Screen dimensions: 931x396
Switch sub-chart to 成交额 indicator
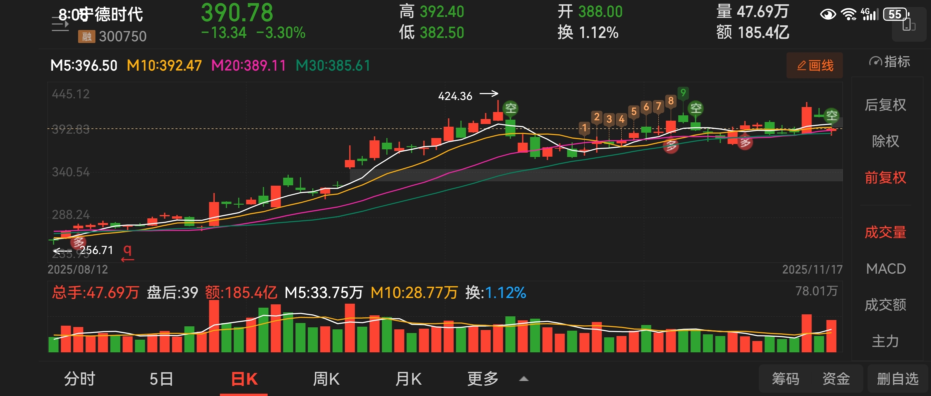(x=885, y=305)
